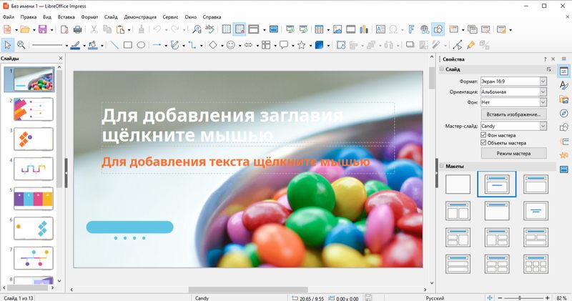Image resolution: width=572 pixels, height=301 pixels.
Task: Close the Свойства sidebar deck
Action: click(x=553, y=59)
